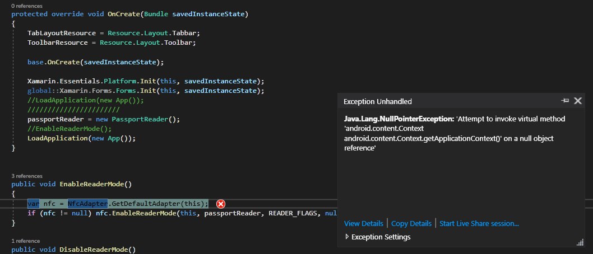This screenshot has width=593, height=254.
Task: Click Copy Details link
Action: point(411,223)
